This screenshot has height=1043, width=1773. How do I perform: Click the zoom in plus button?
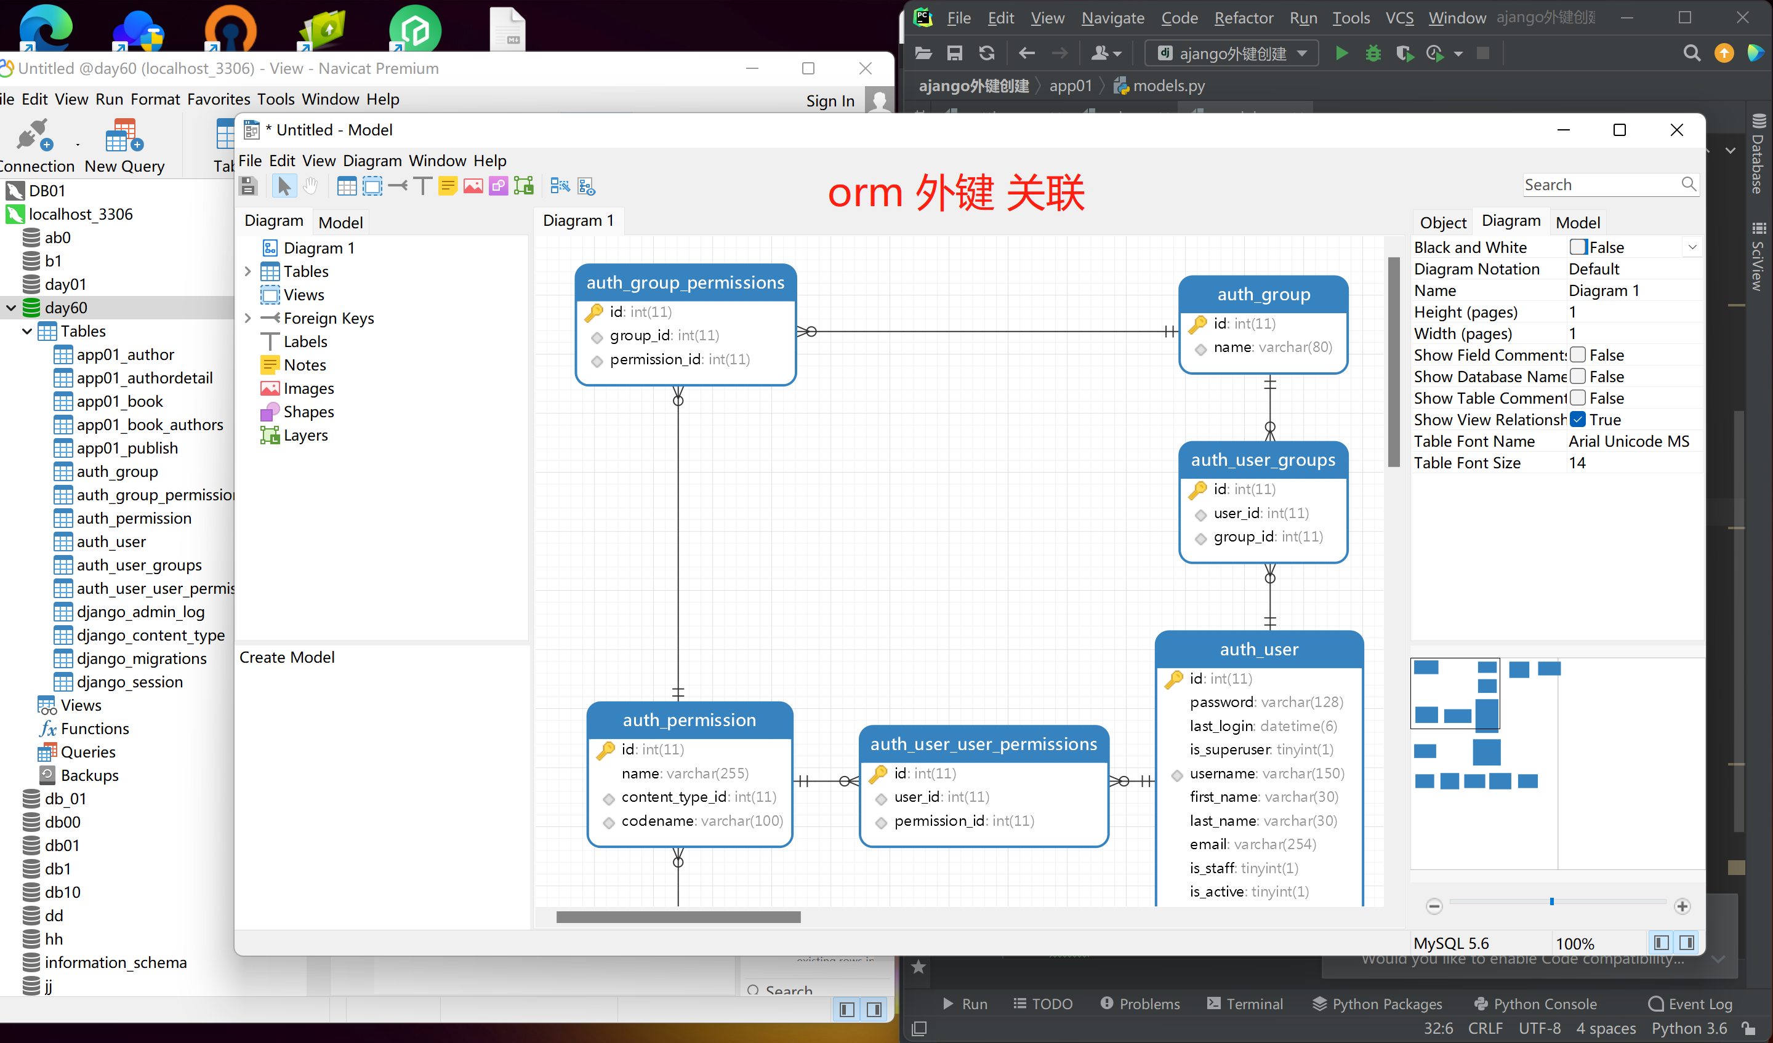[x=1681, y=906]
